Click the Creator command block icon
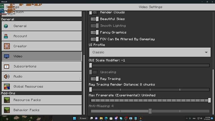 (x=7, y=46)
